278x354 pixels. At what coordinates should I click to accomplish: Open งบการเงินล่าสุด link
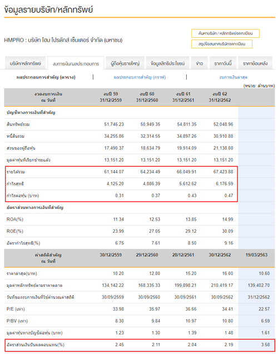pyautogui.click(x=233, y=77)
